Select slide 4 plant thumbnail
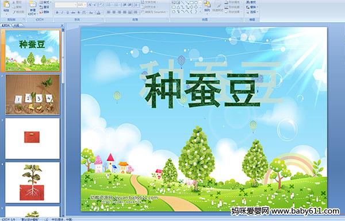345x221 pixels. (x=33, y=183)
